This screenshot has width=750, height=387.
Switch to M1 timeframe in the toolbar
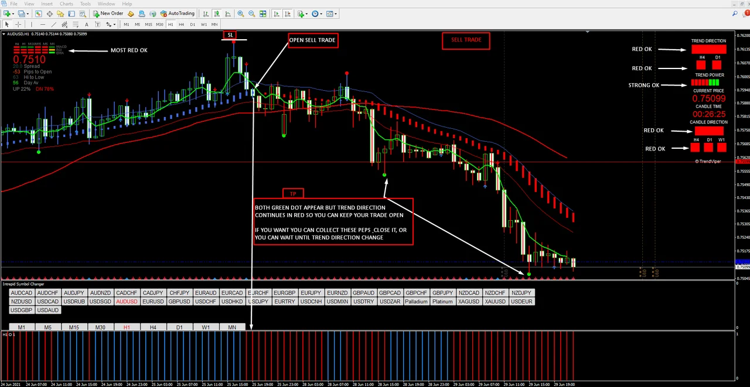coord(126,25)
